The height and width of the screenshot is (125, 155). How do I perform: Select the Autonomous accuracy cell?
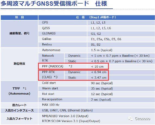[x=63, y=50]
